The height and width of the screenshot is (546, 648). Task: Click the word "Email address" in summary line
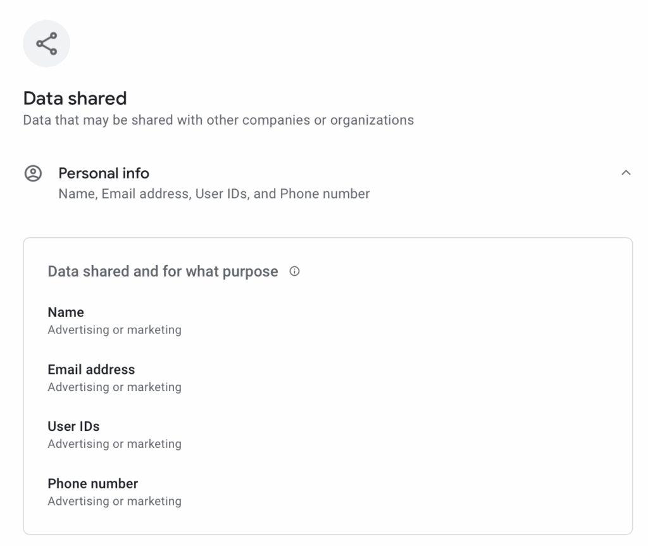[x=144, y=194]
